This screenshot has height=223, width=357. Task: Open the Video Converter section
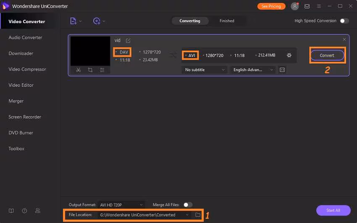(26, 21)
